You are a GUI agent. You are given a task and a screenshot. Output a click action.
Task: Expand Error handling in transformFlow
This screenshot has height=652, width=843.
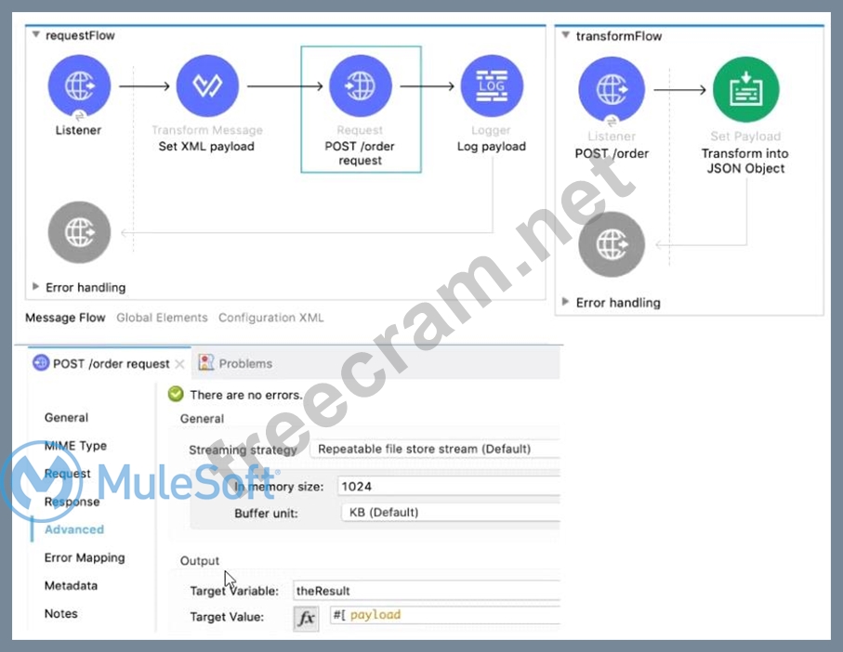pyautogui.click(x=567, y=302)
